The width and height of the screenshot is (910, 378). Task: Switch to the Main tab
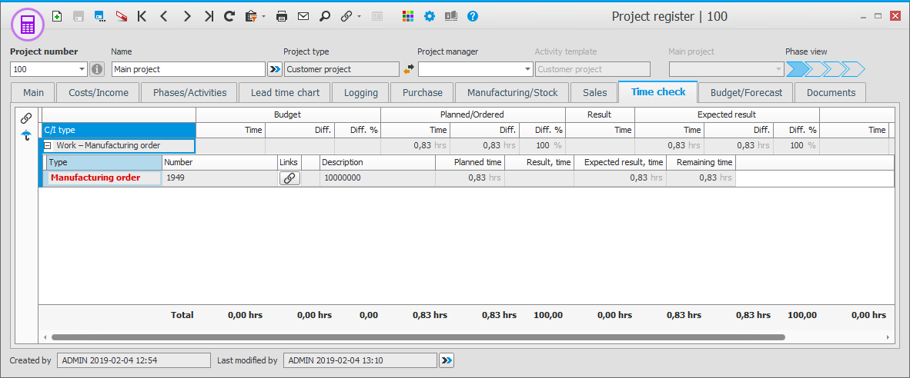[x=34, y=93]
